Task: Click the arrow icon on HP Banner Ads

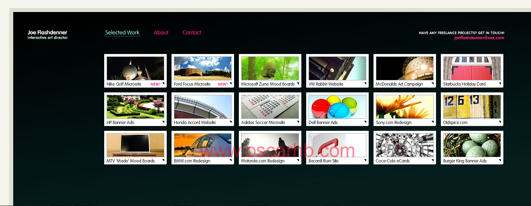Action: (x=163, y=122)
